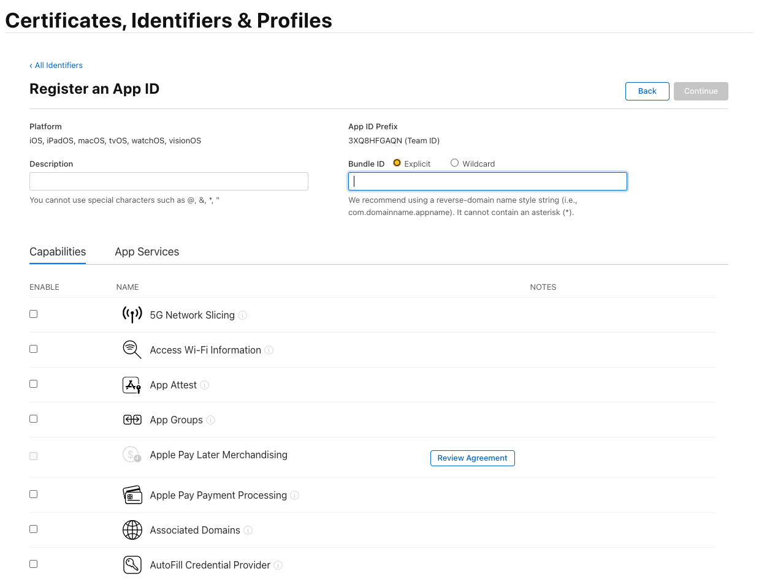Open info tooltip next to 5G Network Slicing

[243, 316]
